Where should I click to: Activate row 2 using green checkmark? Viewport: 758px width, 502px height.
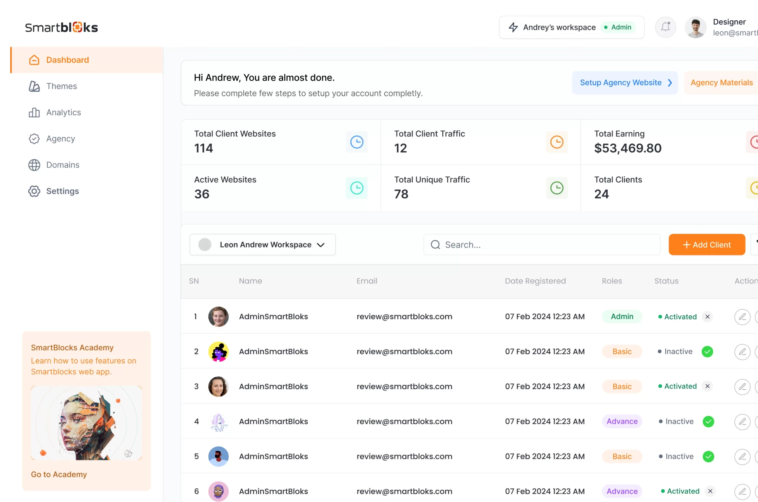click(707, 352)
